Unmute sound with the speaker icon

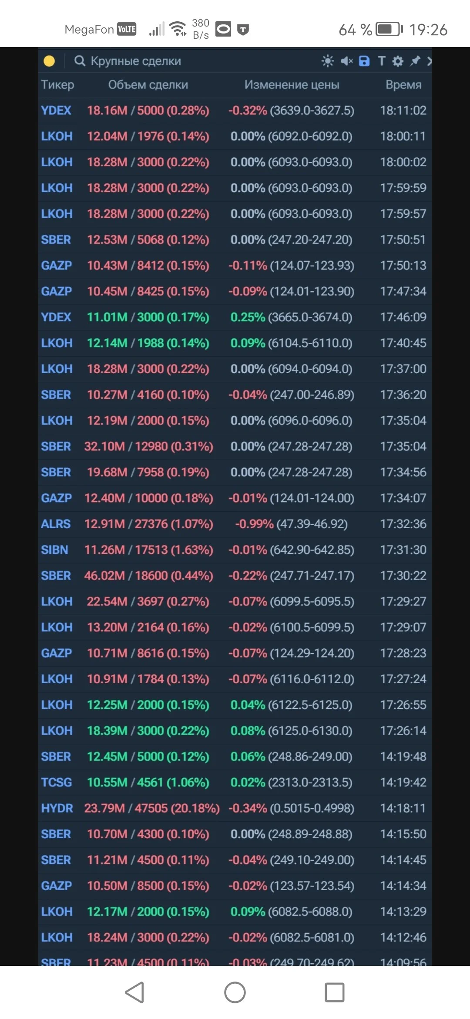tap(346, 61)
